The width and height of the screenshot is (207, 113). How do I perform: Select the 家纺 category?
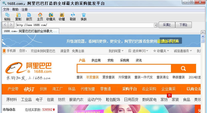tap(164, 100)
